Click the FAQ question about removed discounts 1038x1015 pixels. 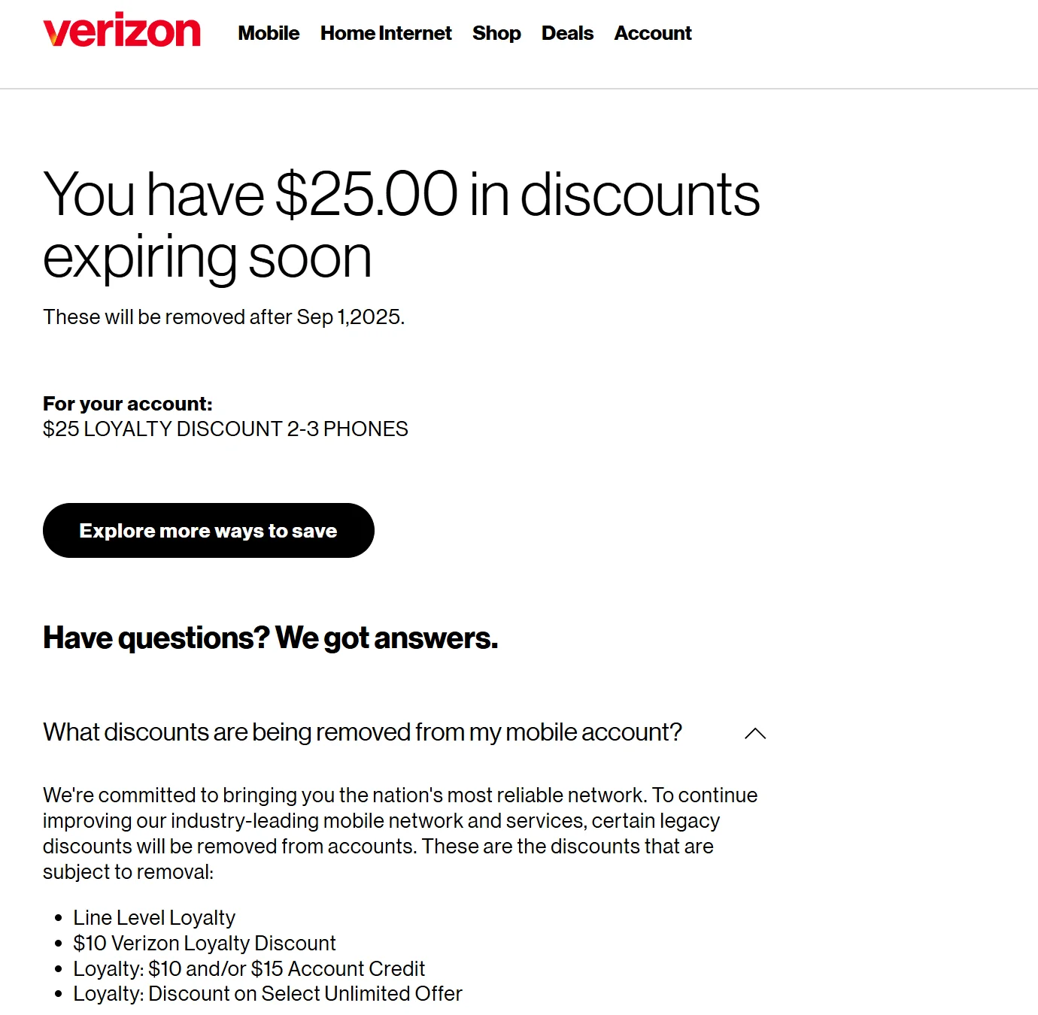pos(363,732)
